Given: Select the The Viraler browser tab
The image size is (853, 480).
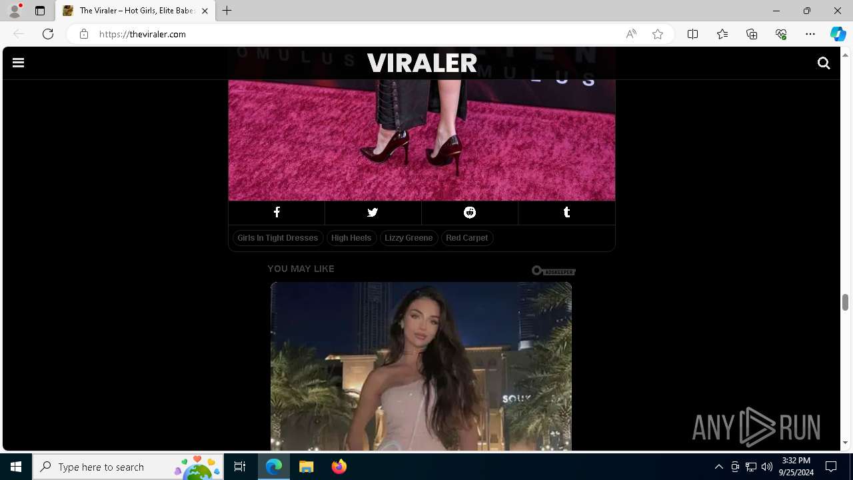Looking at the screenshot, I should 135,11.
